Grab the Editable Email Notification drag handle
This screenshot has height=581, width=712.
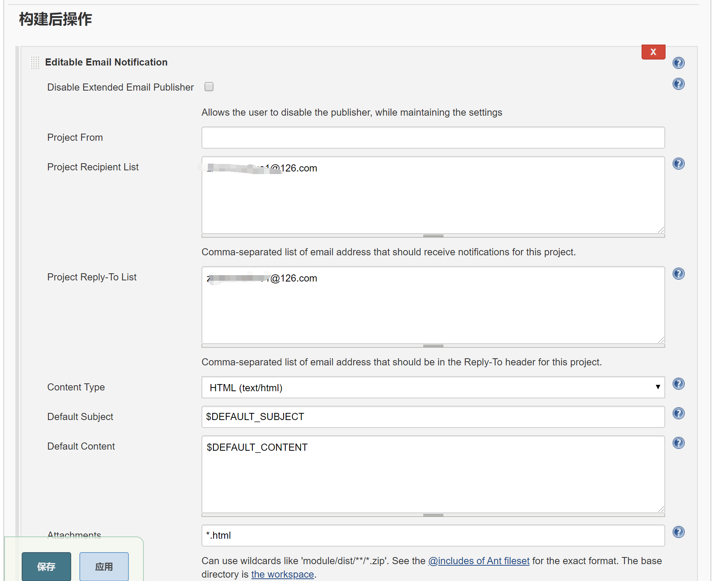click(35, 62)
